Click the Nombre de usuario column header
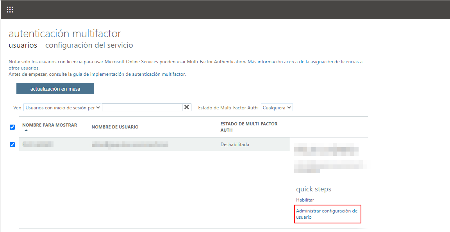The width and height of the screenshot is (450, 232). pyautogui.click(x=115, y=127)
